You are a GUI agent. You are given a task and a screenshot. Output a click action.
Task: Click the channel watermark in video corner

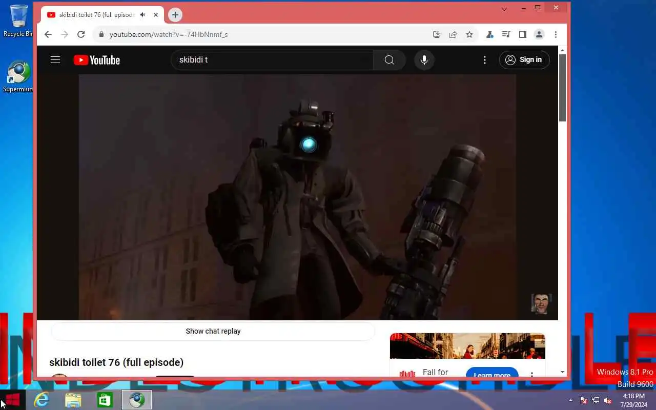pyautogui.click(x=541, y=304)
